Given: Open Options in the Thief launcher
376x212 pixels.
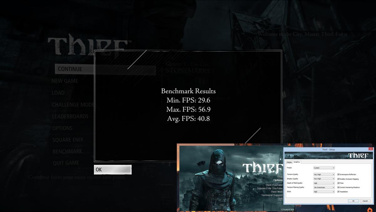Looking at the screenshot, I should (278, 180).
